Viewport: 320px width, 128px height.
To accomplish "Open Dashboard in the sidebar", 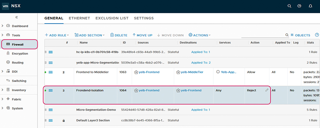I will [20, 26].
